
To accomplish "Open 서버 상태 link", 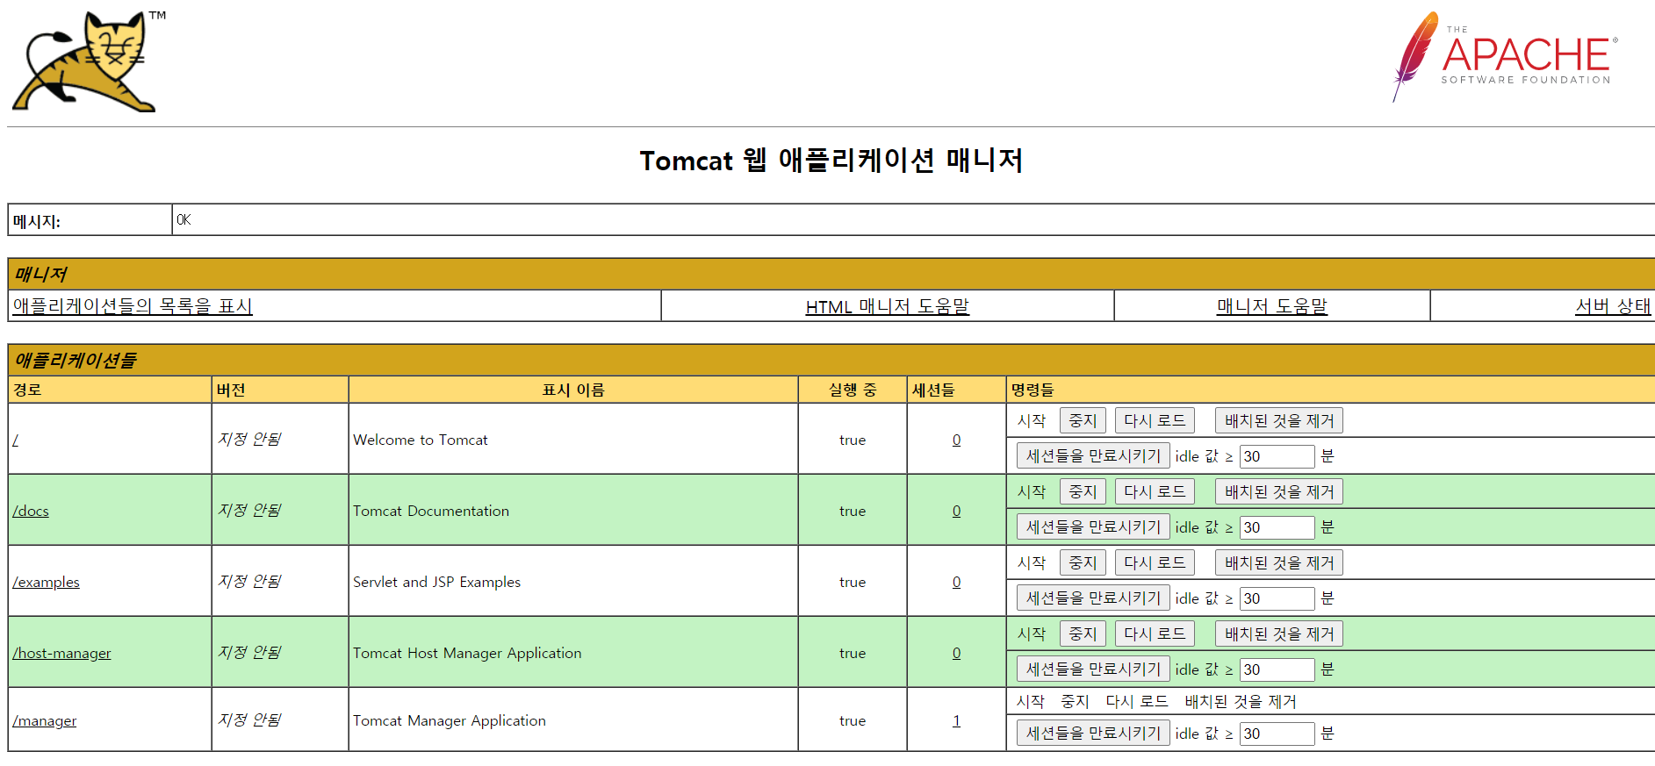I will (1613, 306).
